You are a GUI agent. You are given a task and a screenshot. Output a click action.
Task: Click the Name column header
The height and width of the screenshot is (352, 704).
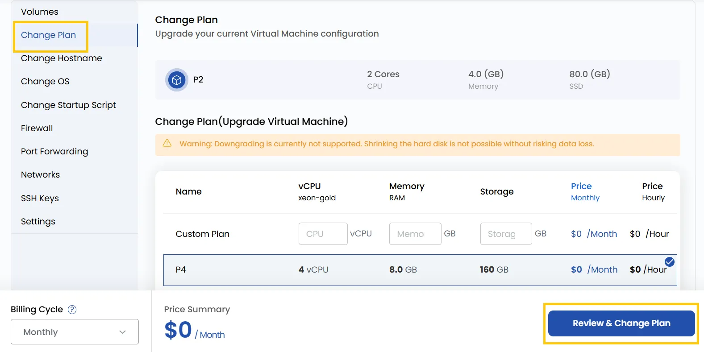[189, 191]
